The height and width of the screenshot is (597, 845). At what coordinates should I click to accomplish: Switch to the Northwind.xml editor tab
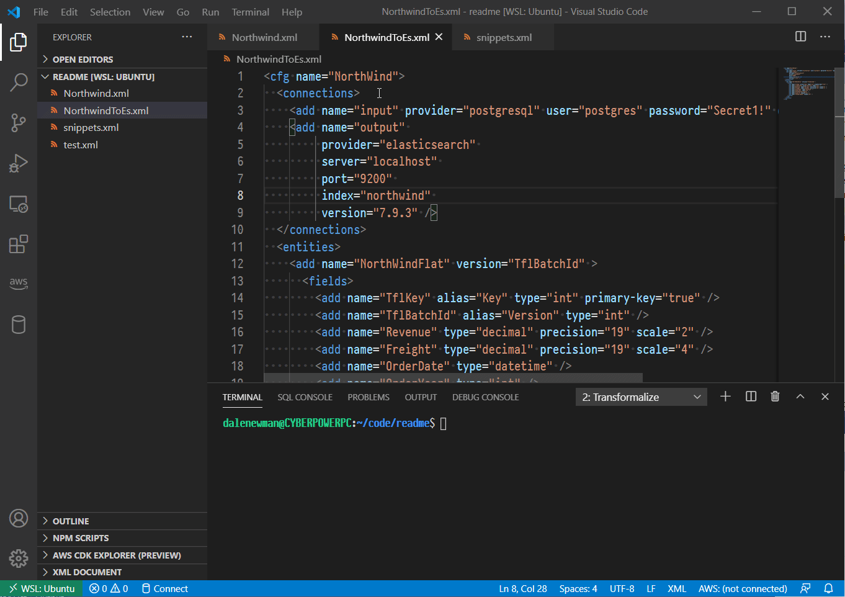click(263, 37)
